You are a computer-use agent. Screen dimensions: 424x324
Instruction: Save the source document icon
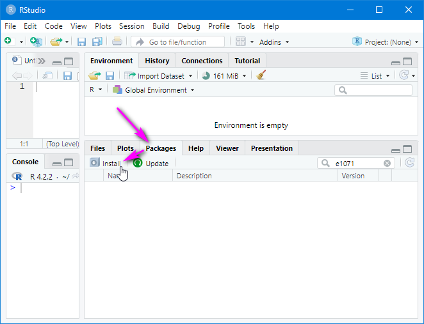point(67,76)
